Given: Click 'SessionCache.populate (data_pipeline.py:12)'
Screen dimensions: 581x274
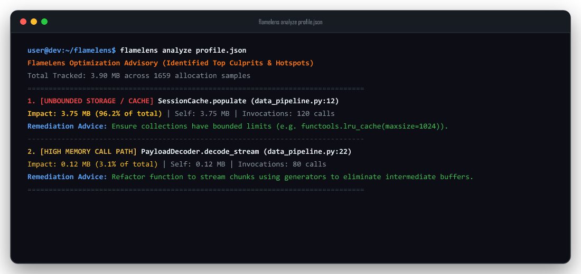Looking at the screenshot, I should (x=249, y=101).
